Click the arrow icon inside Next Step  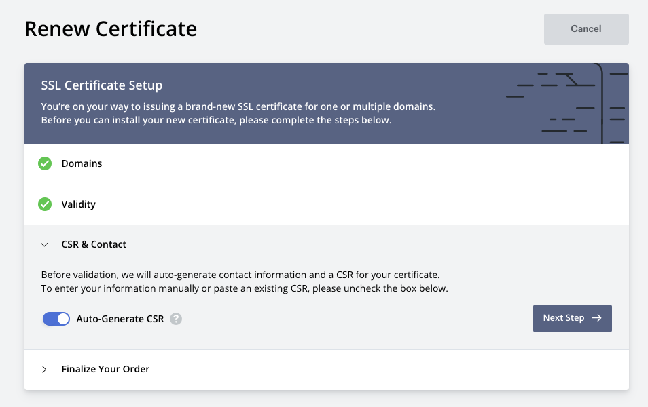[596, 318]
